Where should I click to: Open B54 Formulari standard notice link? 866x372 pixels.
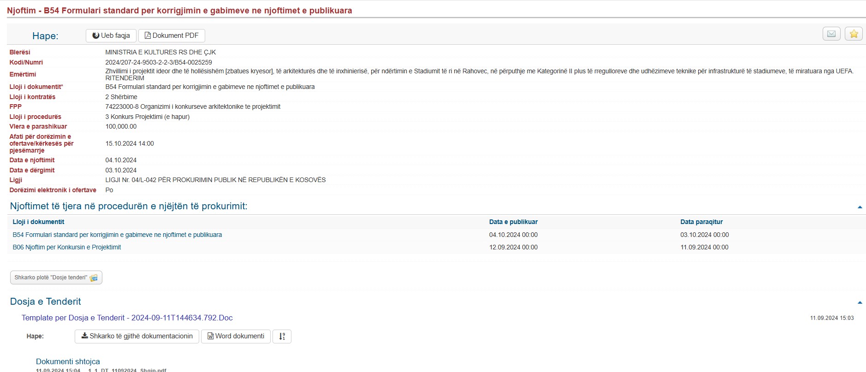click(x=117, y=235)
